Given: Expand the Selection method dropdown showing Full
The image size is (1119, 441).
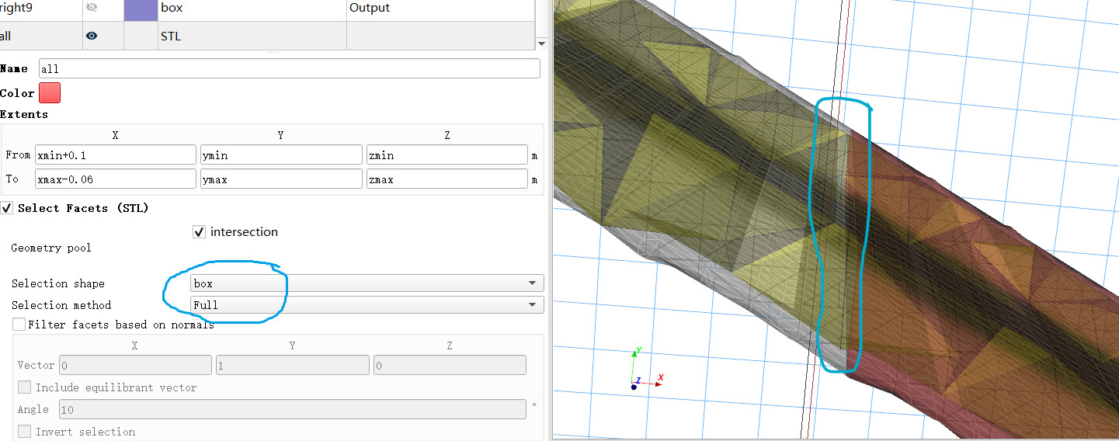Looking at the screenshot, I should click(x=366, y=305).
